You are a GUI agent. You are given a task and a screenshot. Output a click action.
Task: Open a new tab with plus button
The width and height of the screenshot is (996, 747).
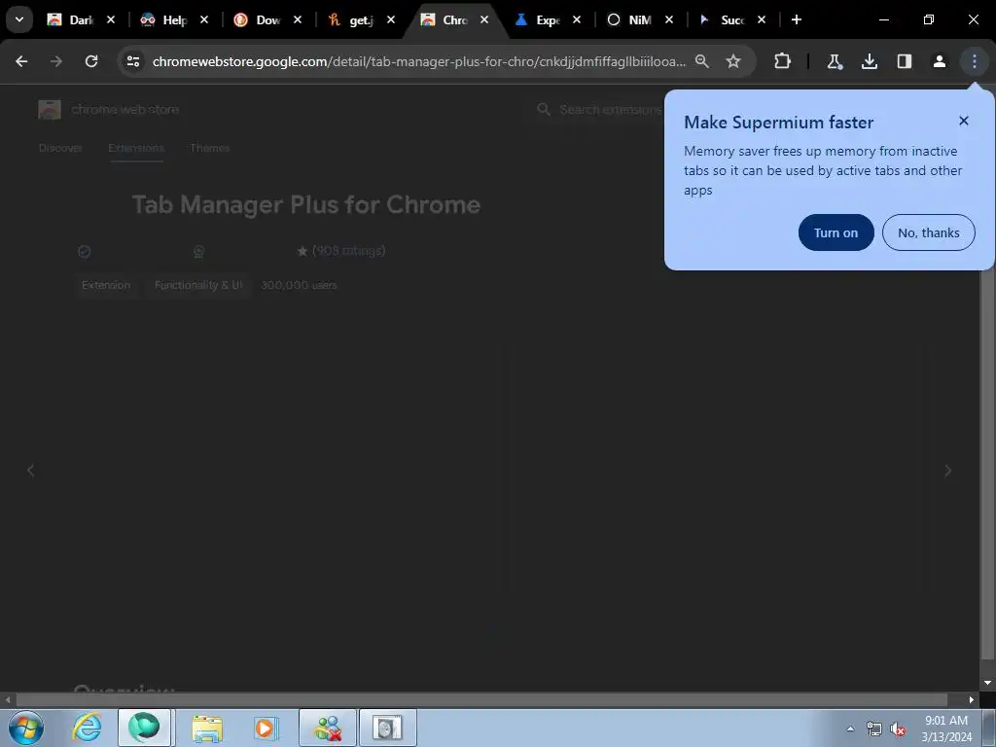point(797,19)
